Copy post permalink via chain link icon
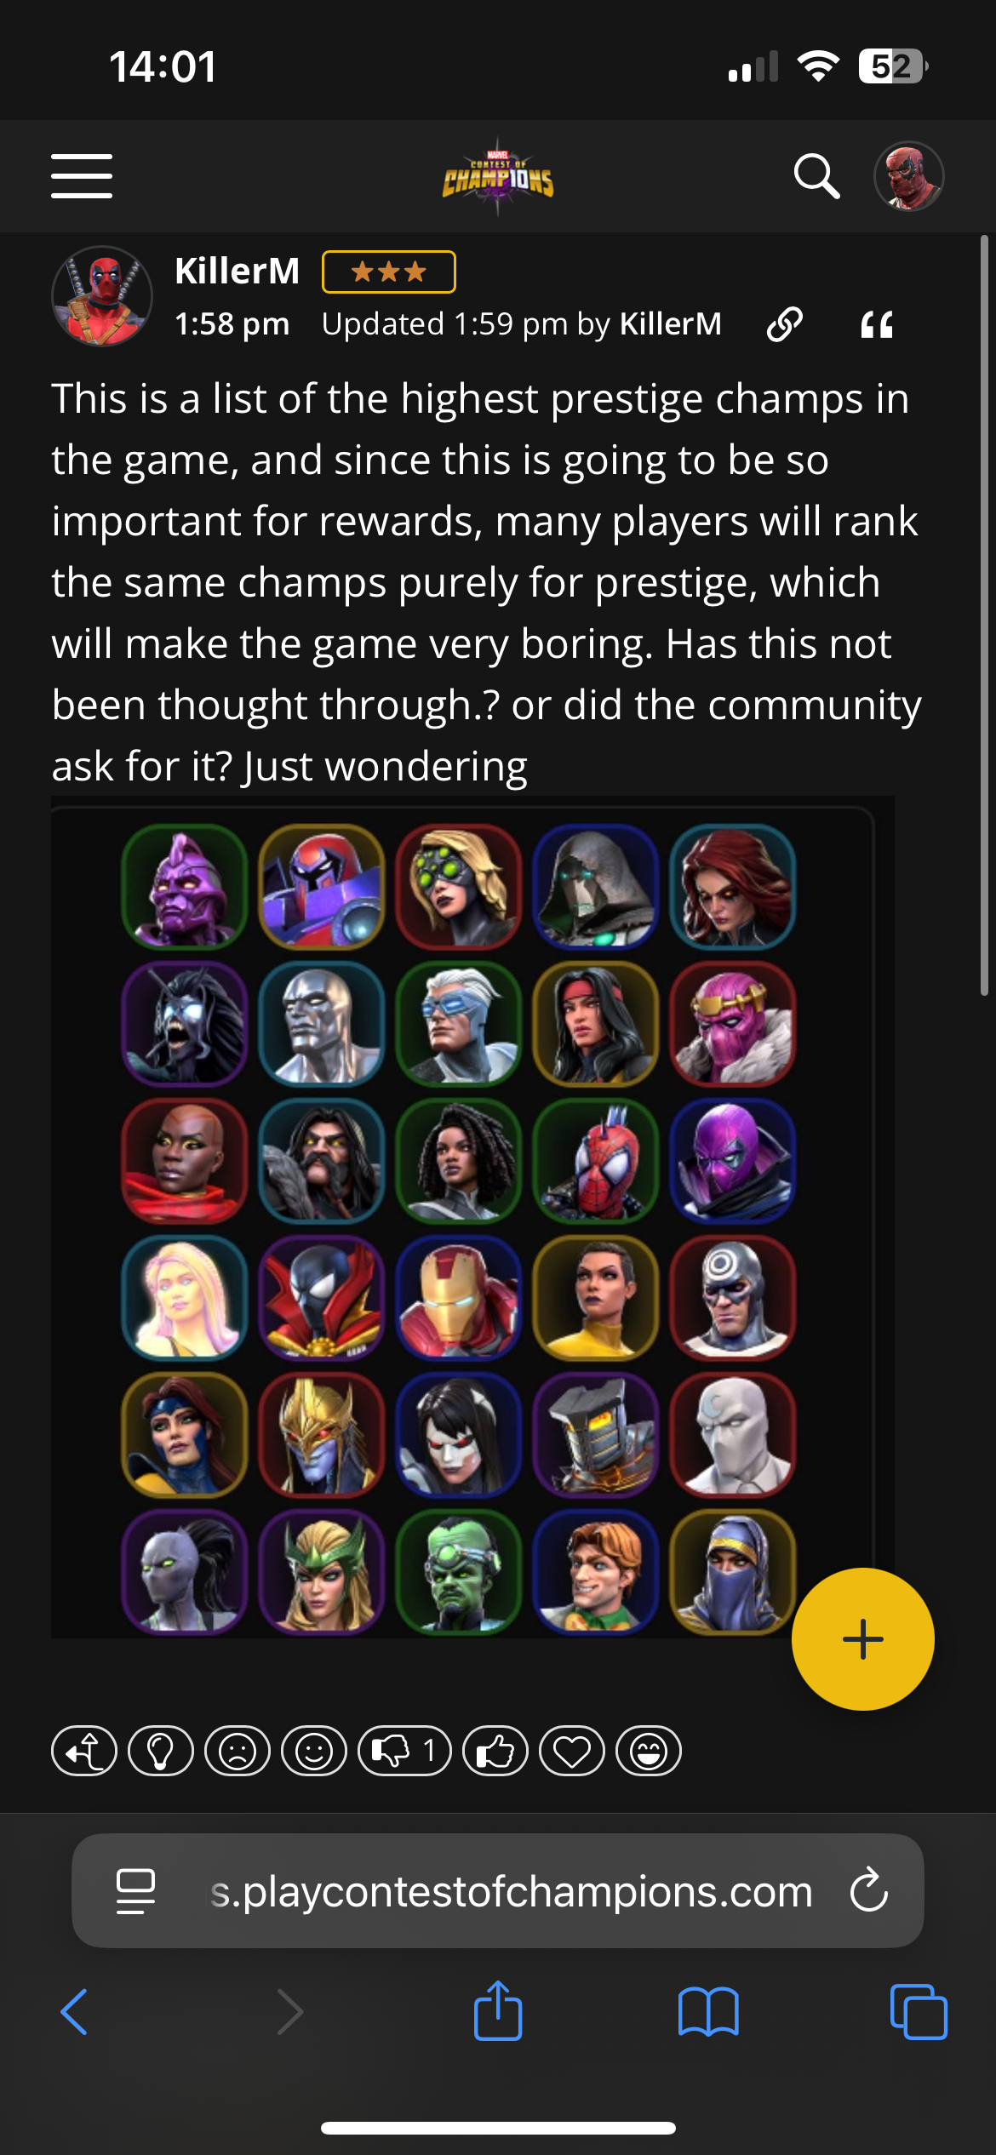Image resolution: width=996 pixels, height=2155 pixels. [x=784, y=324]
